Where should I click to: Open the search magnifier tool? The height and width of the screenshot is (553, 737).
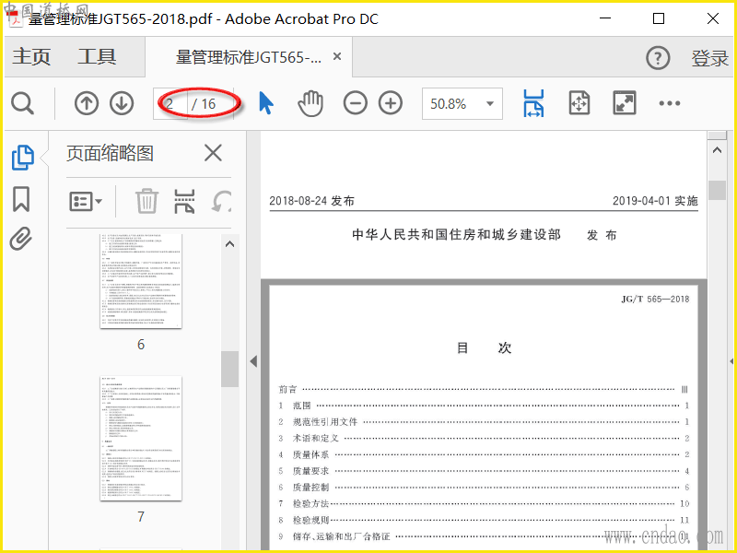tap(22, 103)
